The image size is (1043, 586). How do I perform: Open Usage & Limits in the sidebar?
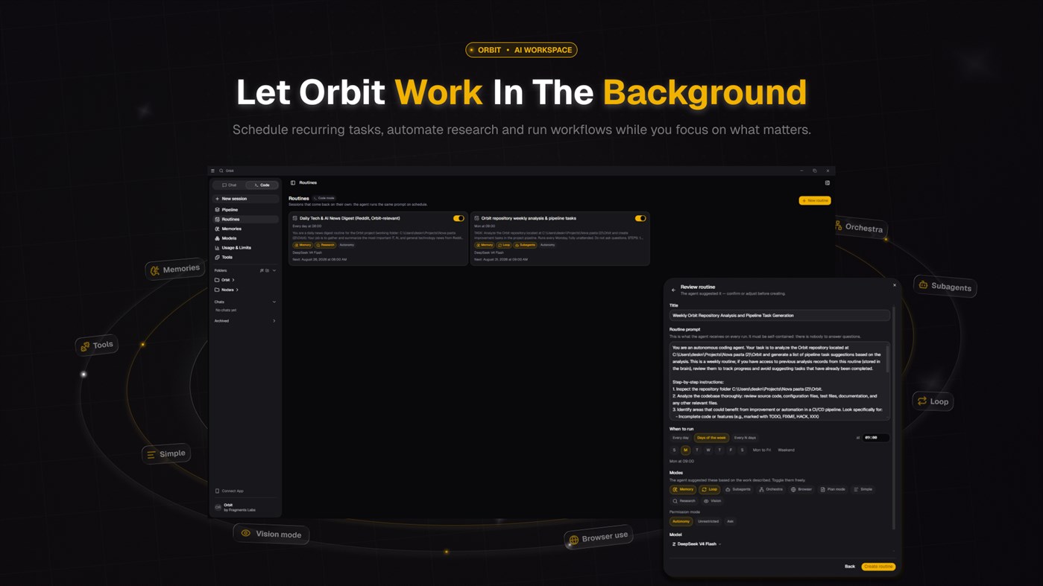pyautogui.click(x=245, y=248)
